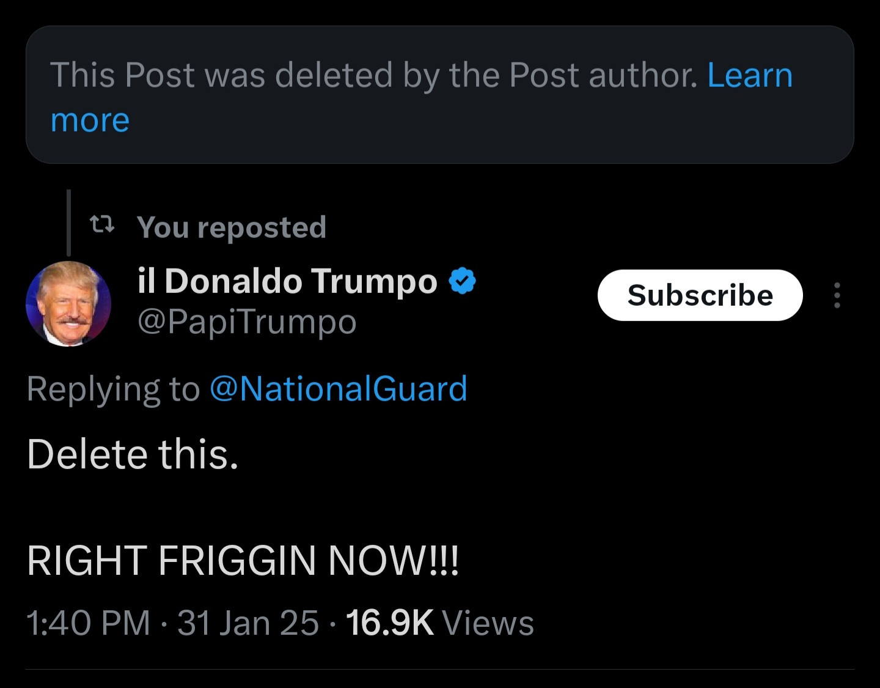Click the deleted Post notice text
The height and width of the screenshot is (688, 880).
(x=373, y=76)
